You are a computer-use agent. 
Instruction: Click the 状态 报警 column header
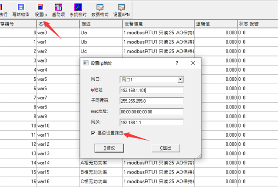tap(258, 24)
